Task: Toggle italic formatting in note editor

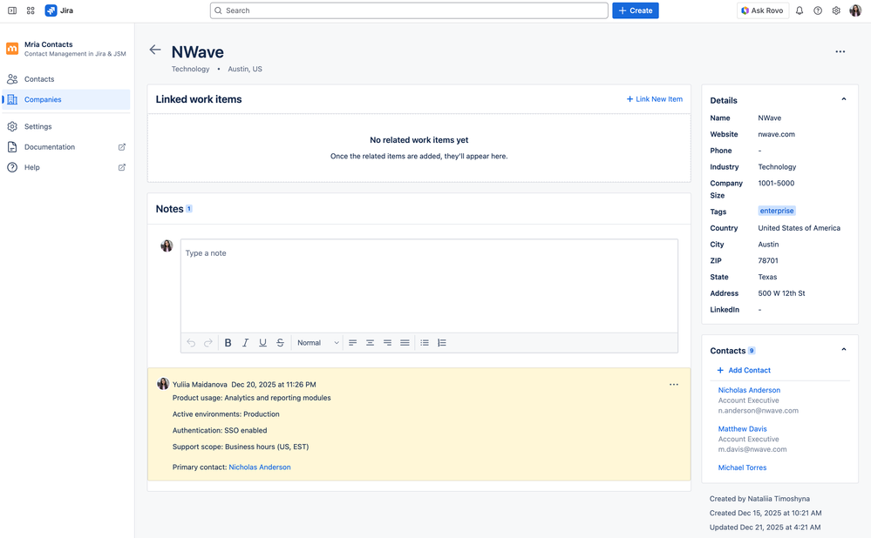Action: coord(245,343)
